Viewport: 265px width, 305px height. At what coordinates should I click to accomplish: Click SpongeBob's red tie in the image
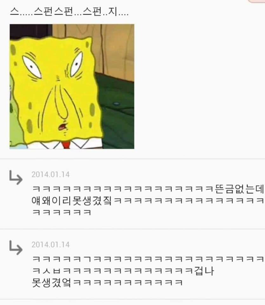point(66,145)
